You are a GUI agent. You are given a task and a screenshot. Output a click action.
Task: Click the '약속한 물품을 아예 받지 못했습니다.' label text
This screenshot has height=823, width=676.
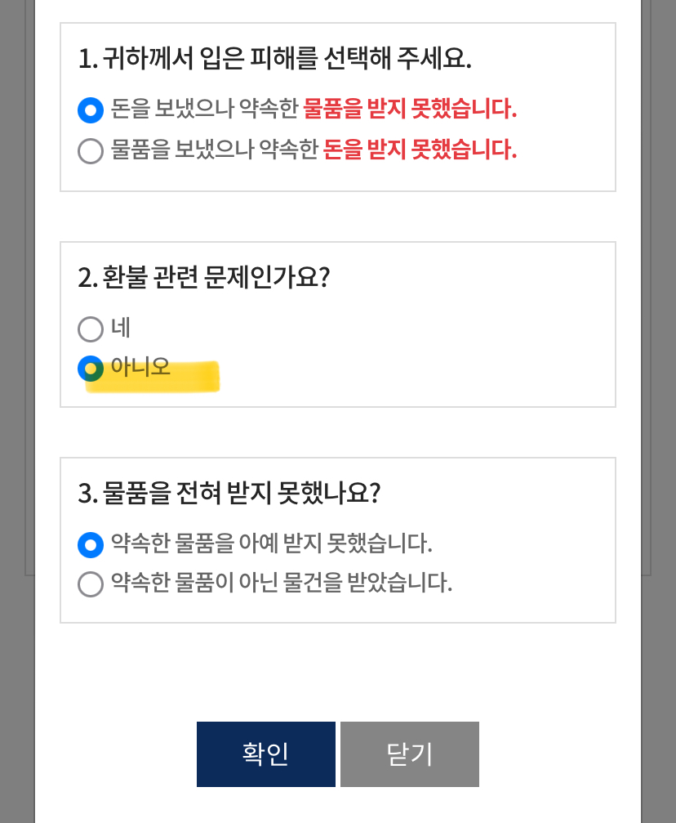pyautogui.click(x=271, y=543)
